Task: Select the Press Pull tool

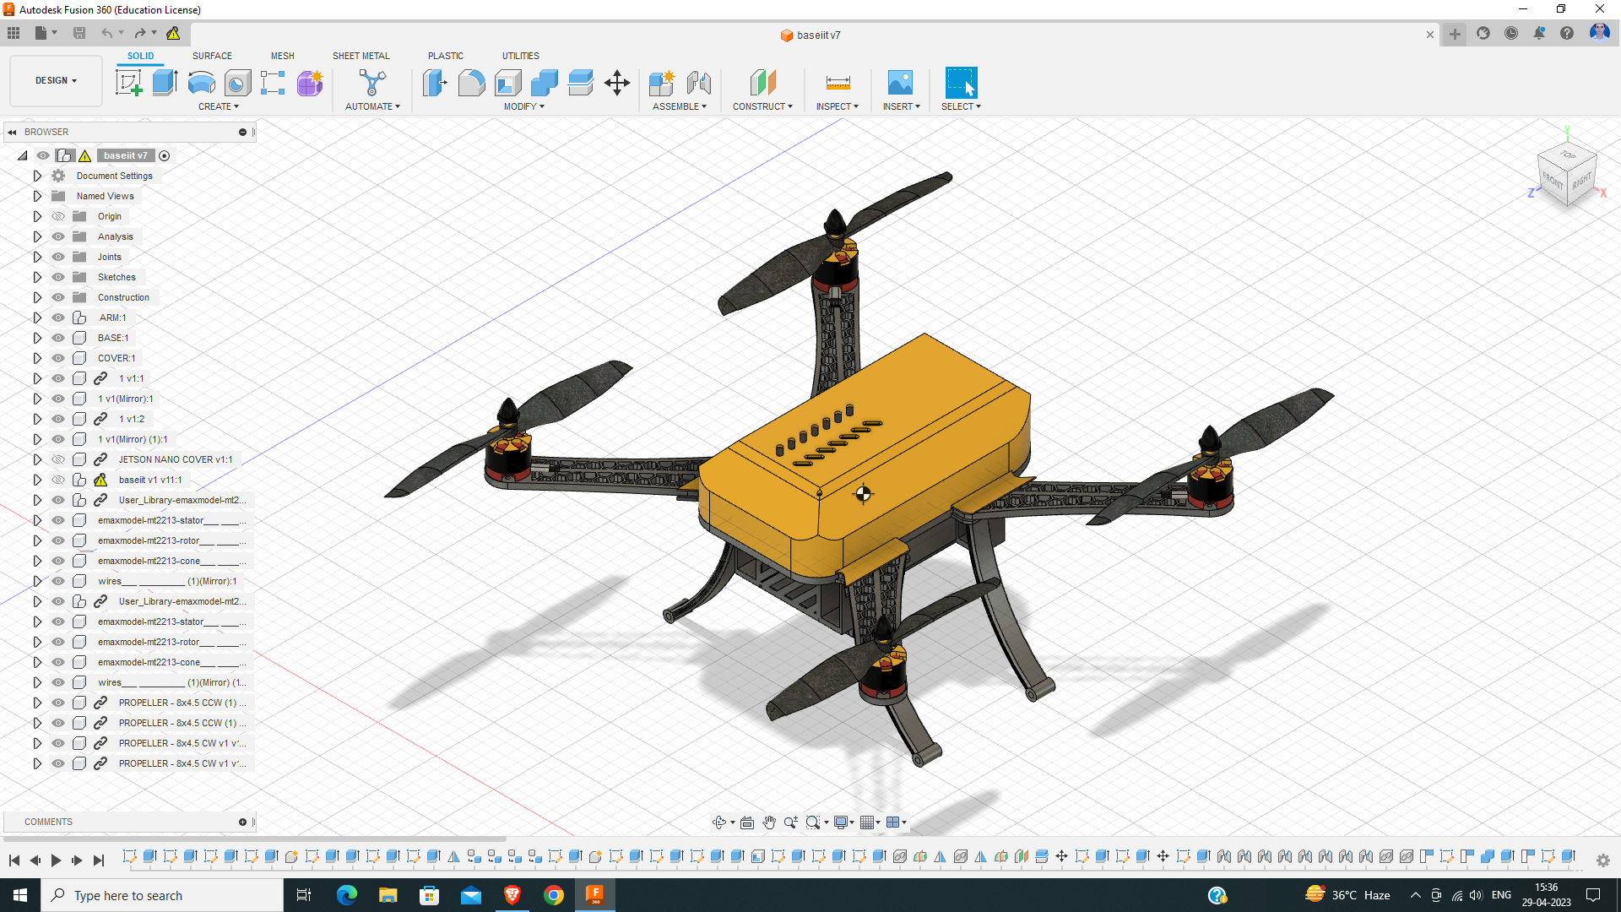Action: (435, 83)
